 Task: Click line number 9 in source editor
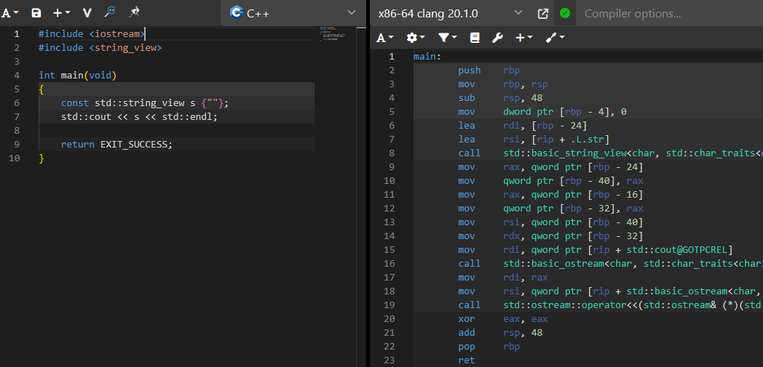[17, 145]
